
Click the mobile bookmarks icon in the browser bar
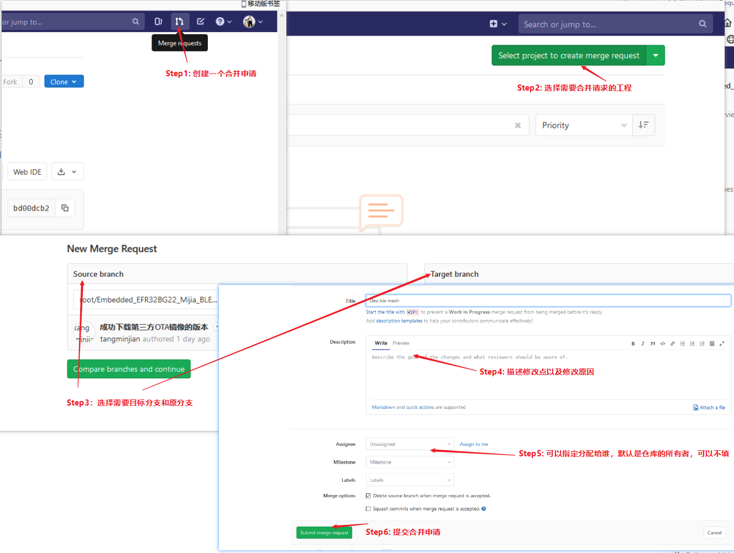(x=244, y=3)
